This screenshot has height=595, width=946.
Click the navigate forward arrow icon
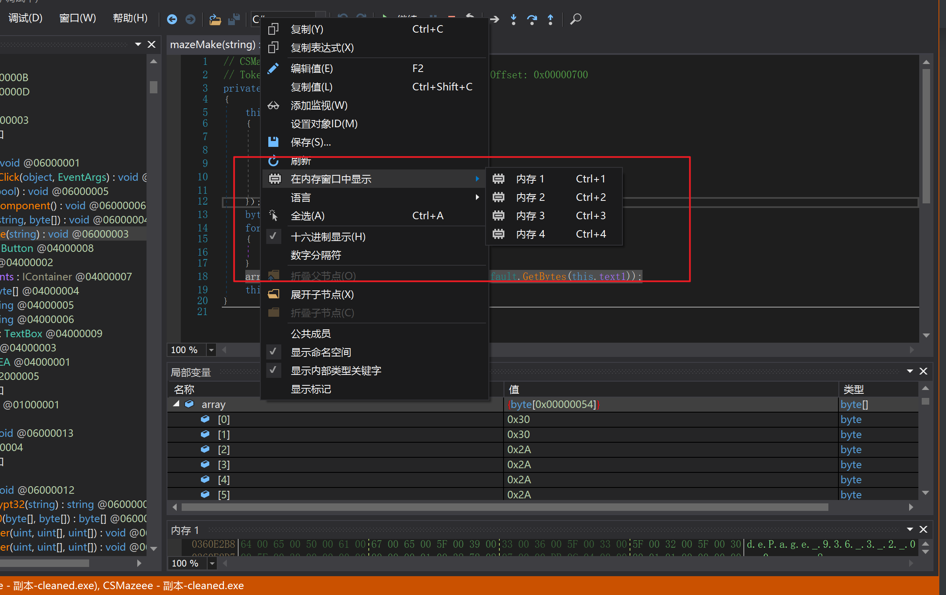tap(190, 19)
